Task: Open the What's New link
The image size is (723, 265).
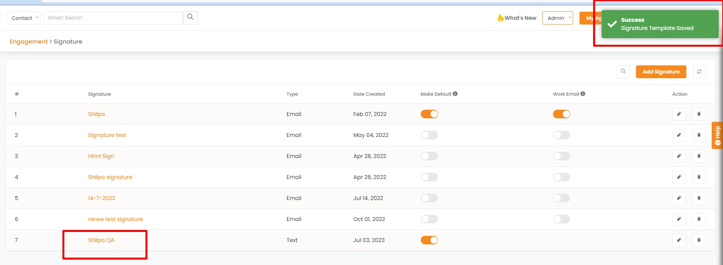Action: (517, 18)
